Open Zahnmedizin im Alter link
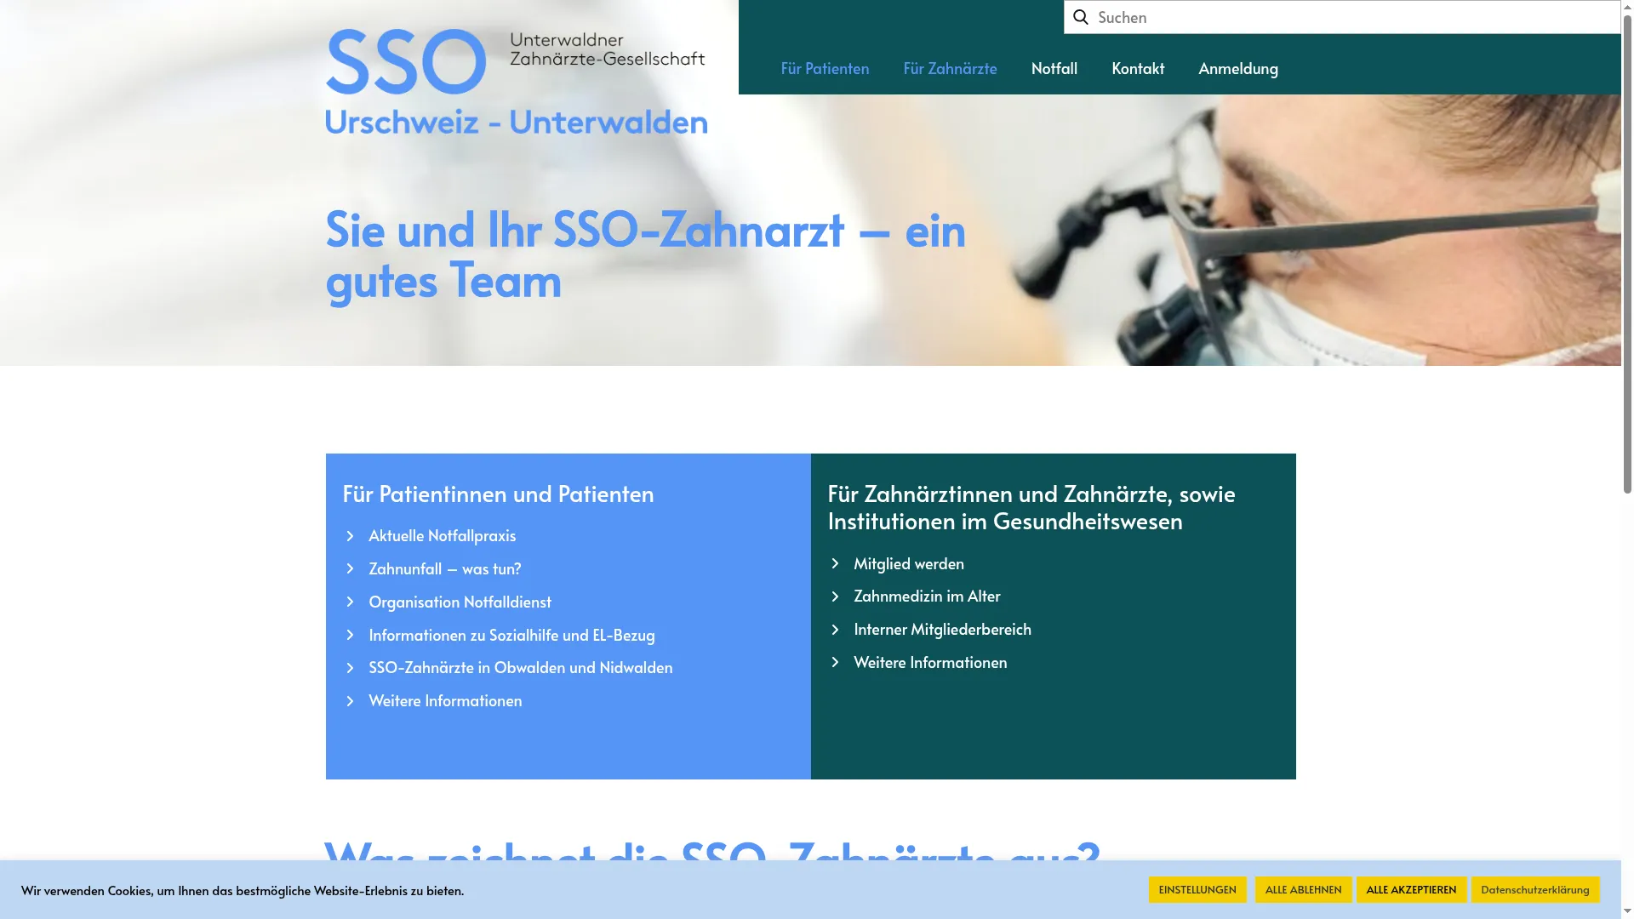Viewport: 1634px width, 919px height. 927,596
